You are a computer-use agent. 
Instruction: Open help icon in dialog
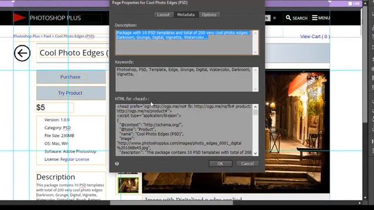click(x=117, y=163)
